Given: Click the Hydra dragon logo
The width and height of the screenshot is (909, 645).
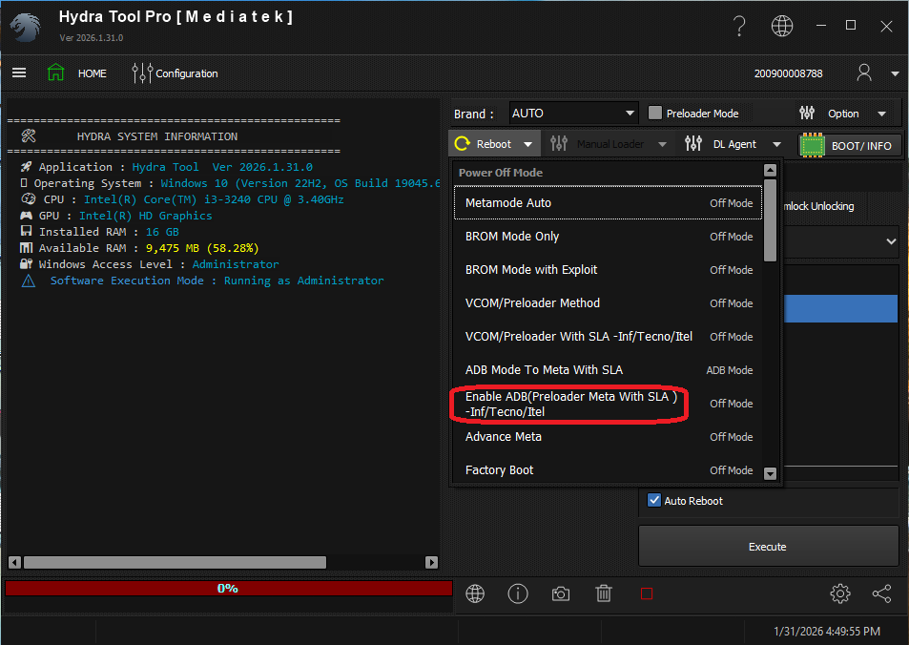Looking at the screenshot, I should (26, 27).
